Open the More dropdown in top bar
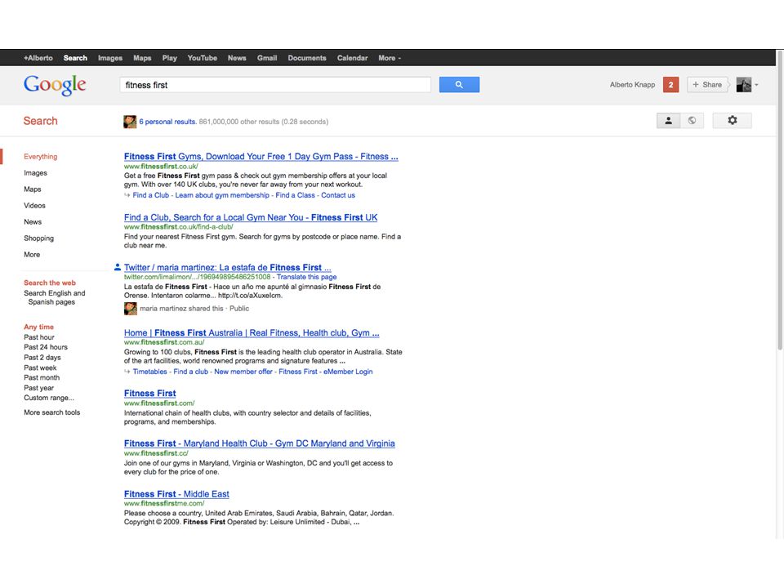Viewport: 784px width, 588px height. click(x=390, y=58)
